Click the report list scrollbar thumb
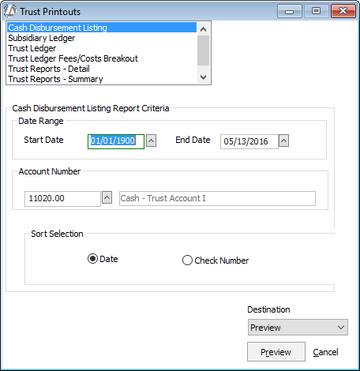 [x=203, y=51]
